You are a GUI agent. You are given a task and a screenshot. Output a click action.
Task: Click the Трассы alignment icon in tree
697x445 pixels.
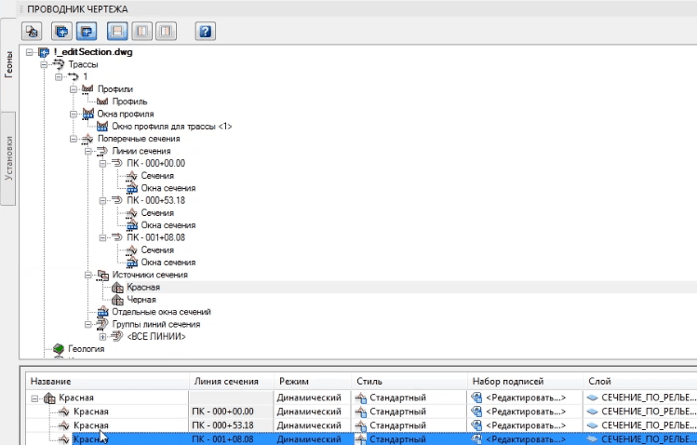click(60, 64)
